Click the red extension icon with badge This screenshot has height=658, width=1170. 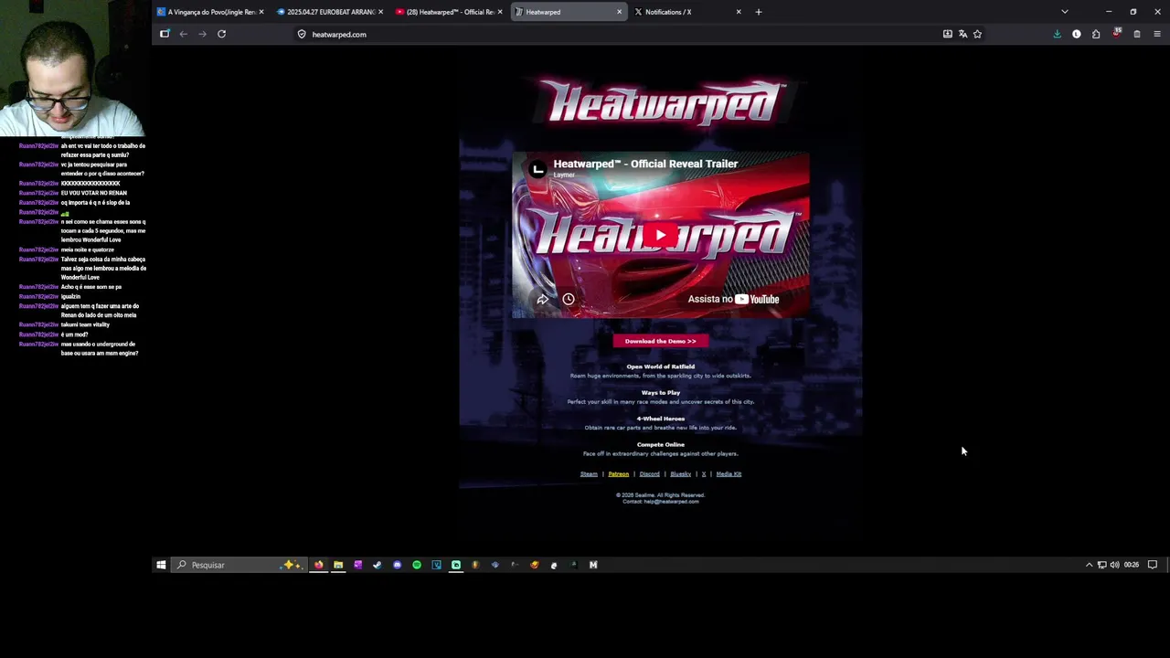(x=1117, y=33)
